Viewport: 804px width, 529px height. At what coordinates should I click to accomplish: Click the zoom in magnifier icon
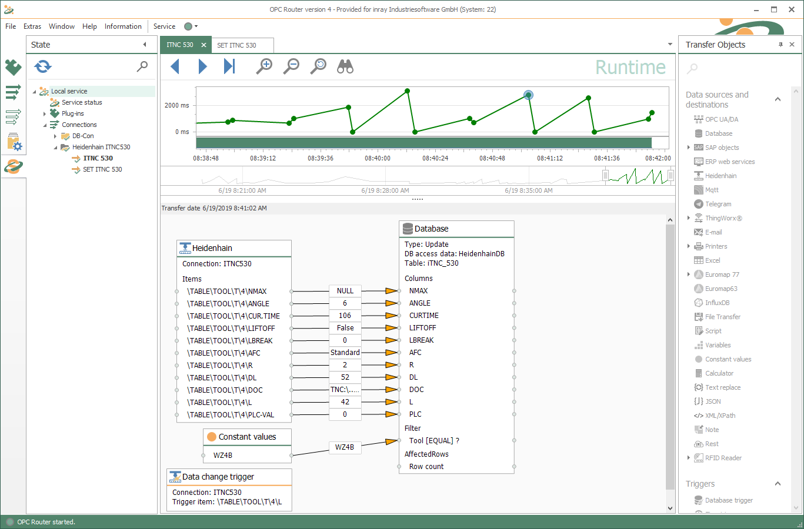pos(264,66)
